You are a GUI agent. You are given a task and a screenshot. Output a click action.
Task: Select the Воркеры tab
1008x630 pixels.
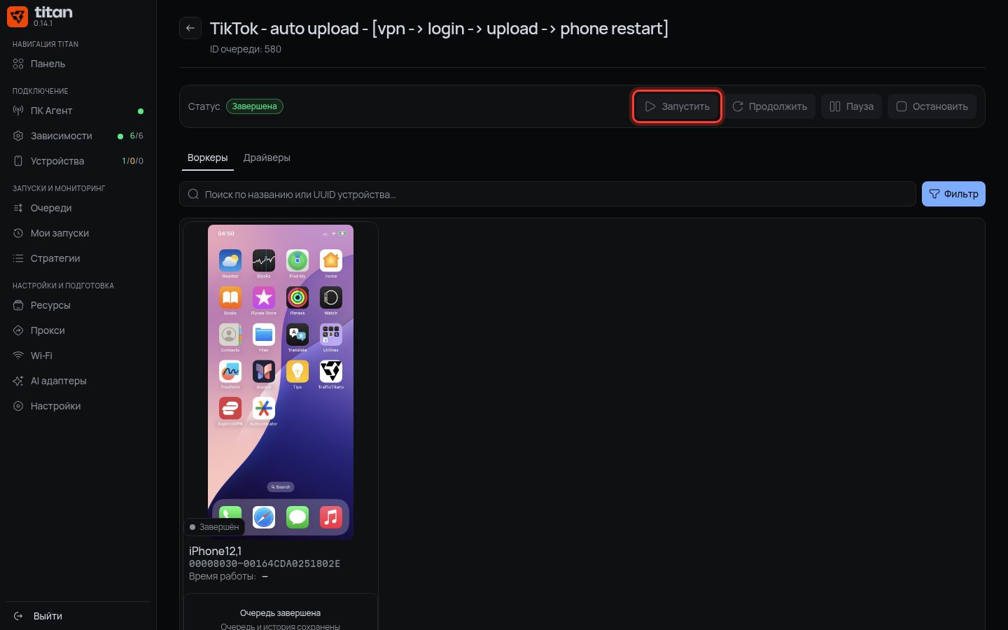[208, 157]
